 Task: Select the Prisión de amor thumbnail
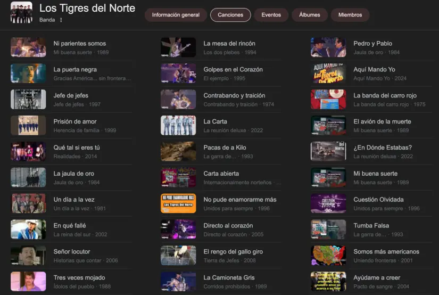[28, 126]
